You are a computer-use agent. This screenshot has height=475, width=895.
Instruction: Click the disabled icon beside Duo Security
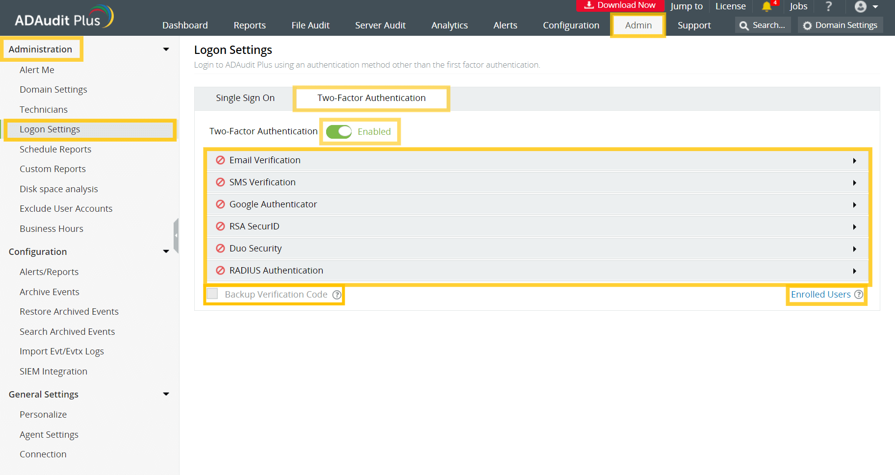pyautogui.click(x=221, y=249)
